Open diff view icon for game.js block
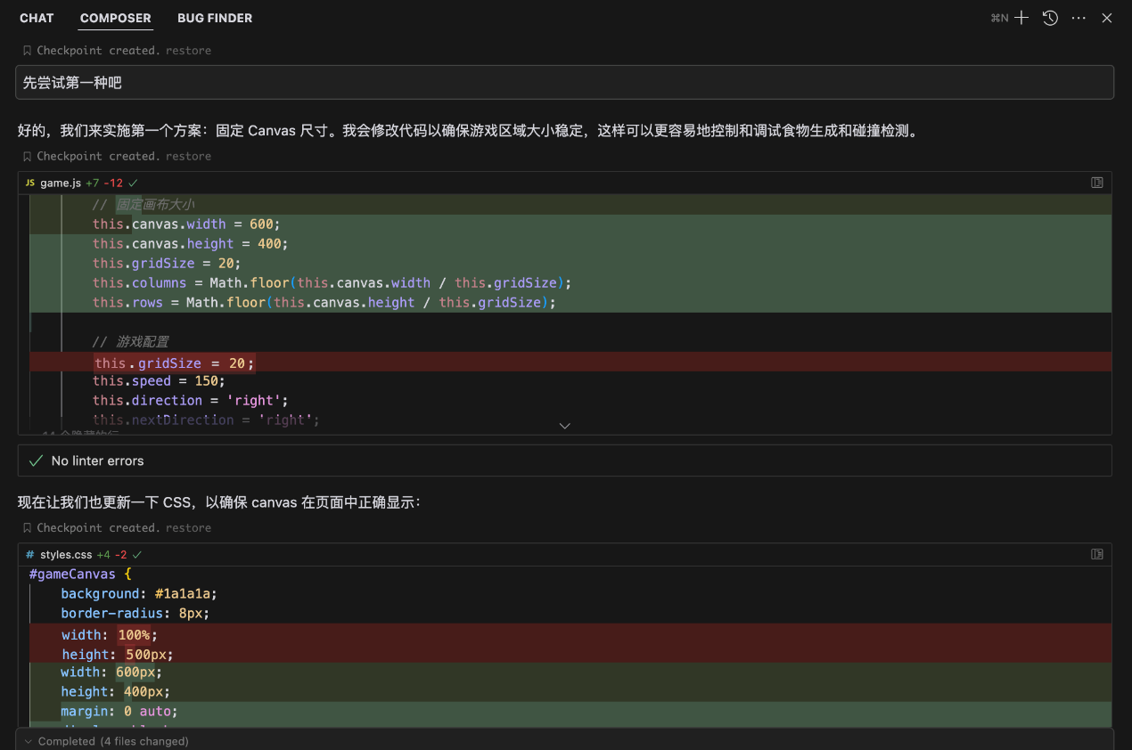 [1097, 183]
